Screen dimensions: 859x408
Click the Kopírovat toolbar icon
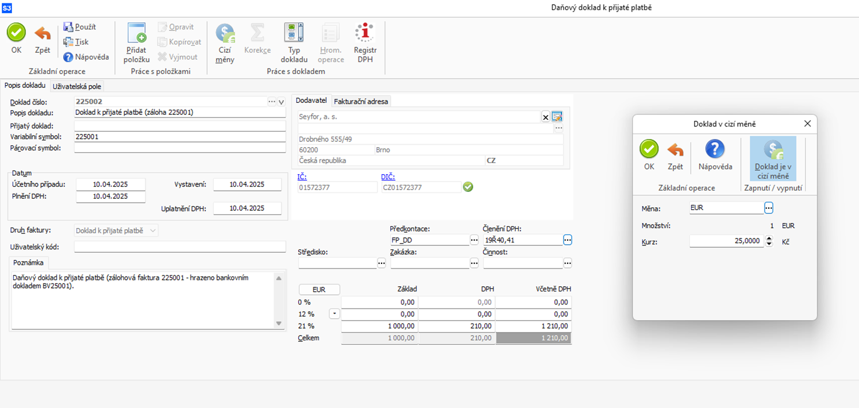click(179, 42)
